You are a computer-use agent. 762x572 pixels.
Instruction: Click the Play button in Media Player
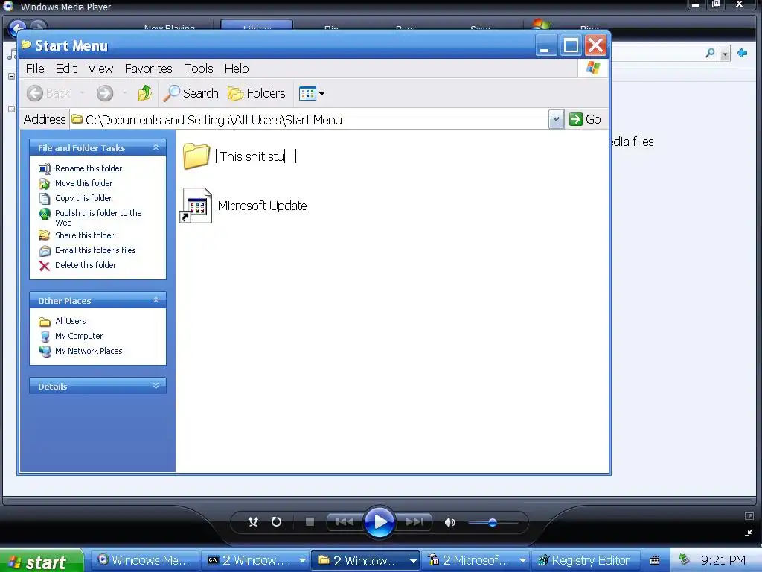(x=379, y=522)
